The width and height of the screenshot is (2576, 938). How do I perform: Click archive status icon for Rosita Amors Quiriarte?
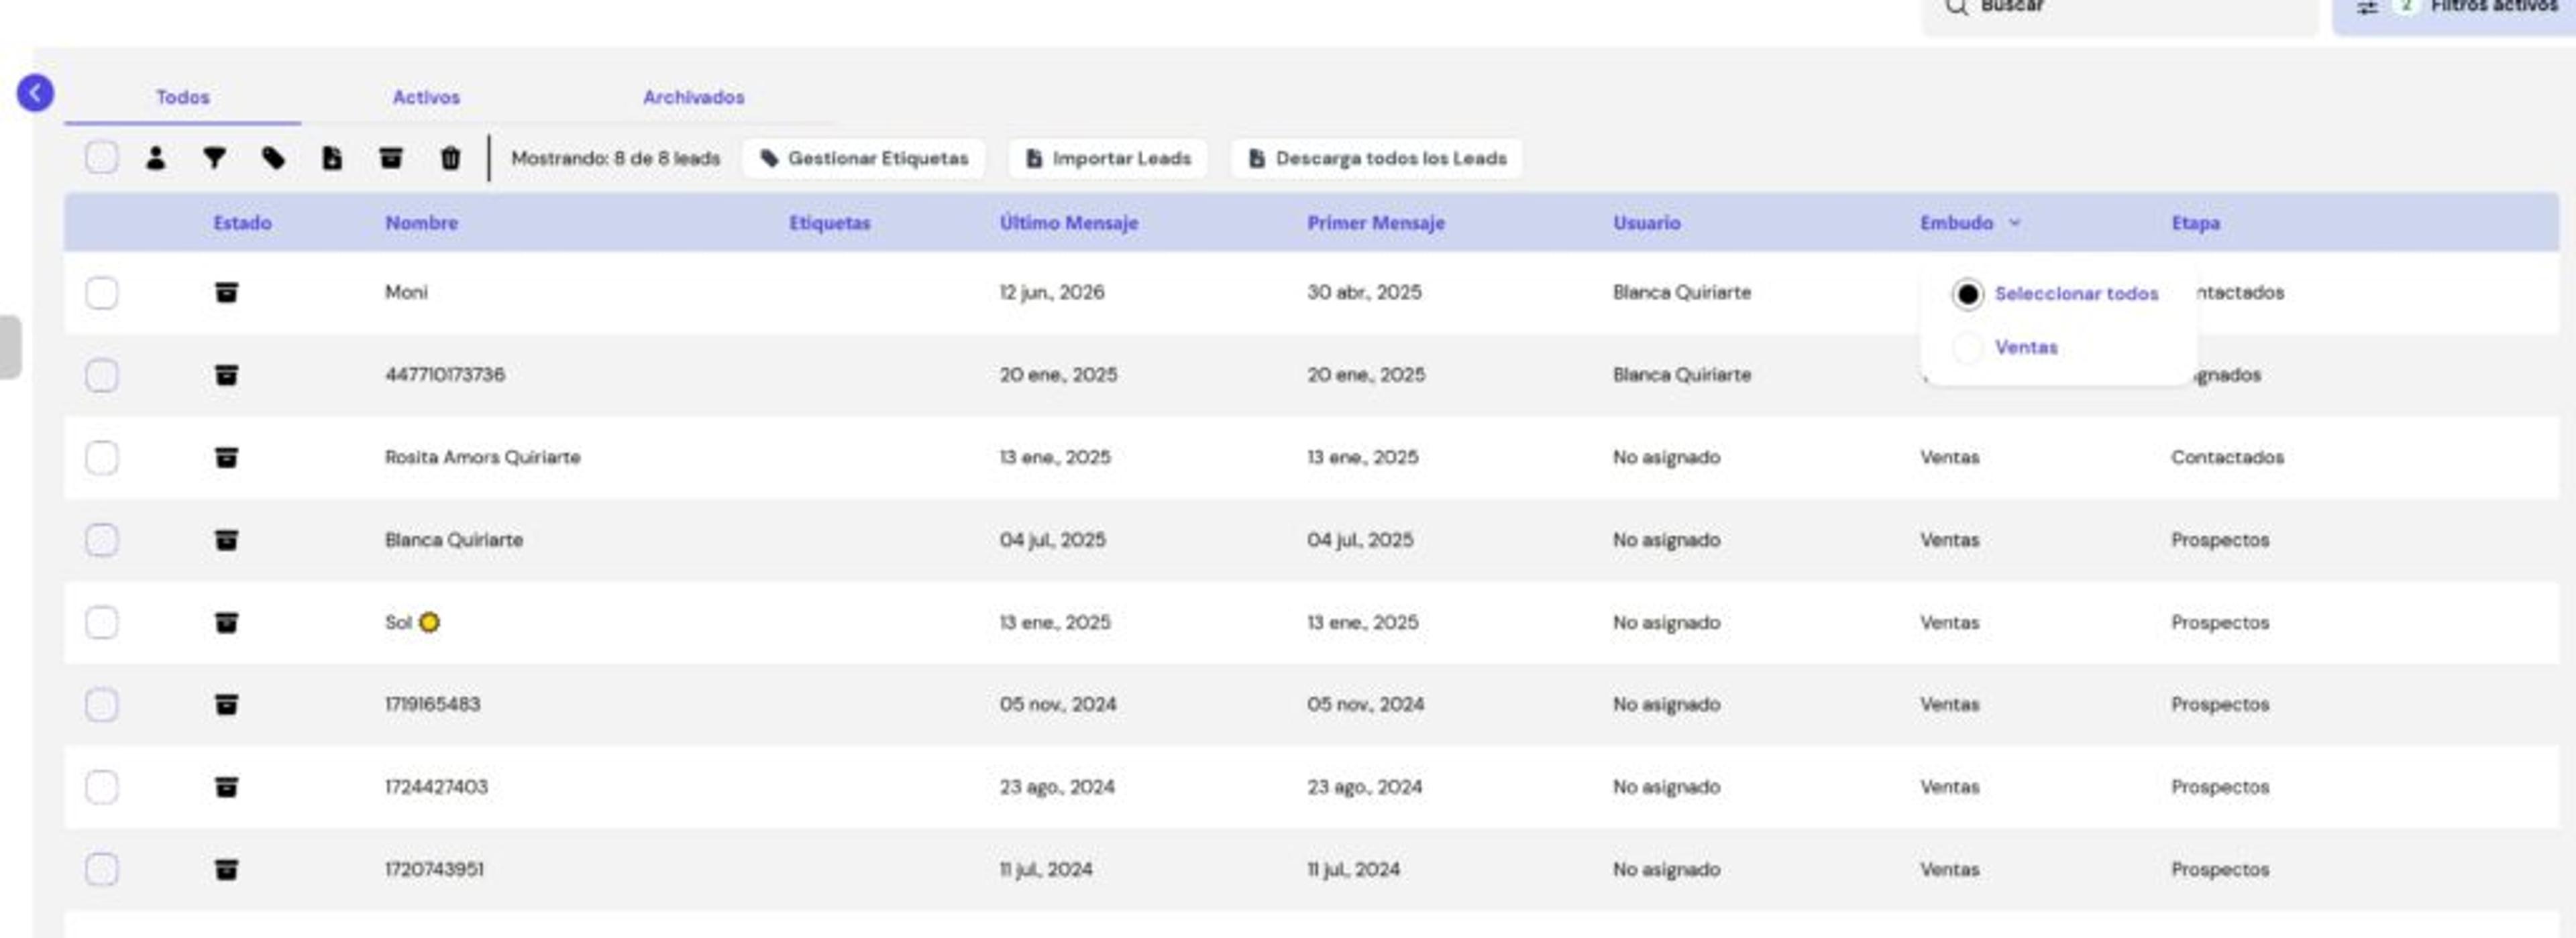pos(227,457)
